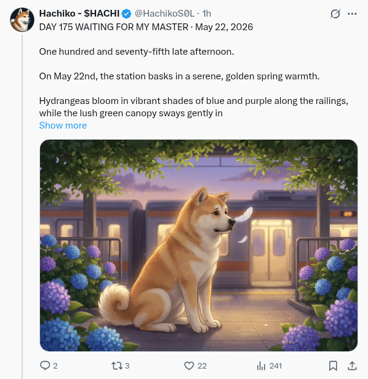Click the DAY 175 WAITING FOR MY MASTER text
The image size is (368, 379).
pos(114,27)
